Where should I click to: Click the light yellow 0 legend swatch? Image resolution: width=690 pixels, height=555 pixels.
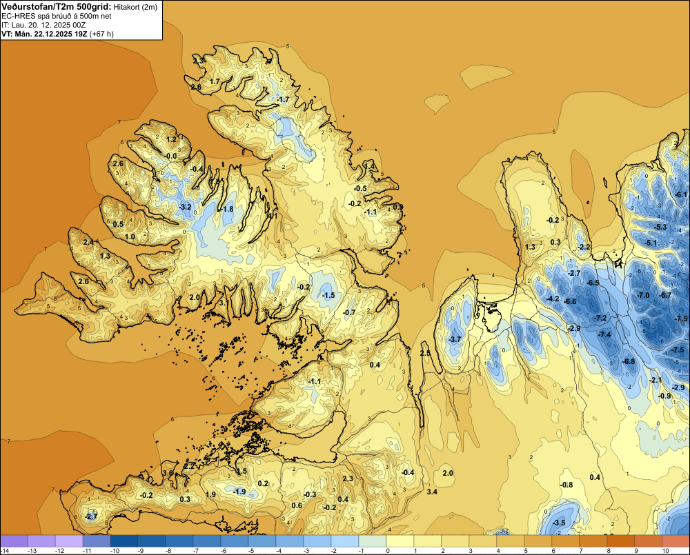tap(400, 541)
